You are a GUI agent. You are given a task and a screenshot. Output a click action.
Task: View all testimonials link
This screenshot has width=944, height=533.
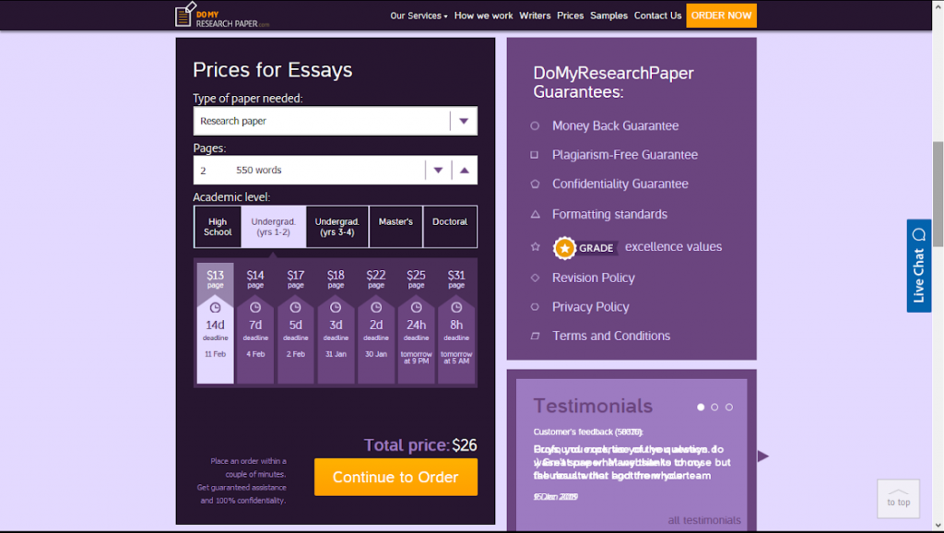(704, 520)
